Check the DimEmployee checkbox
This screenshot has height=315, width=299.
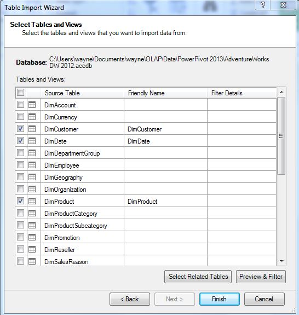coord(20,165)
